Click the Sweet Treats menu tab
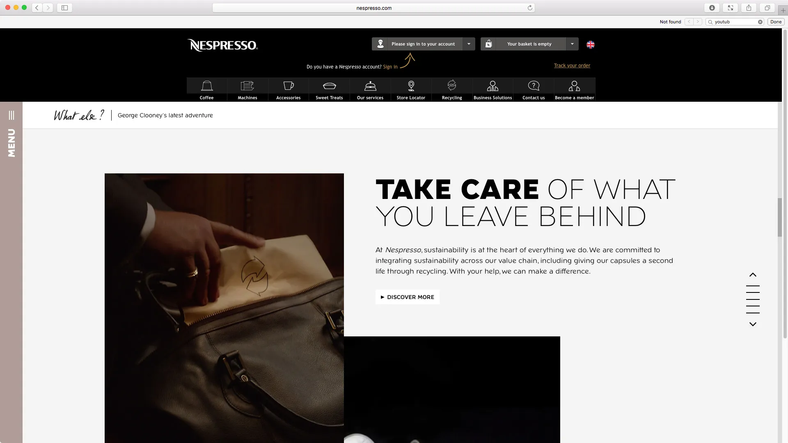The height and width of the screenshot is (443, 788). [x=329, y=89]
